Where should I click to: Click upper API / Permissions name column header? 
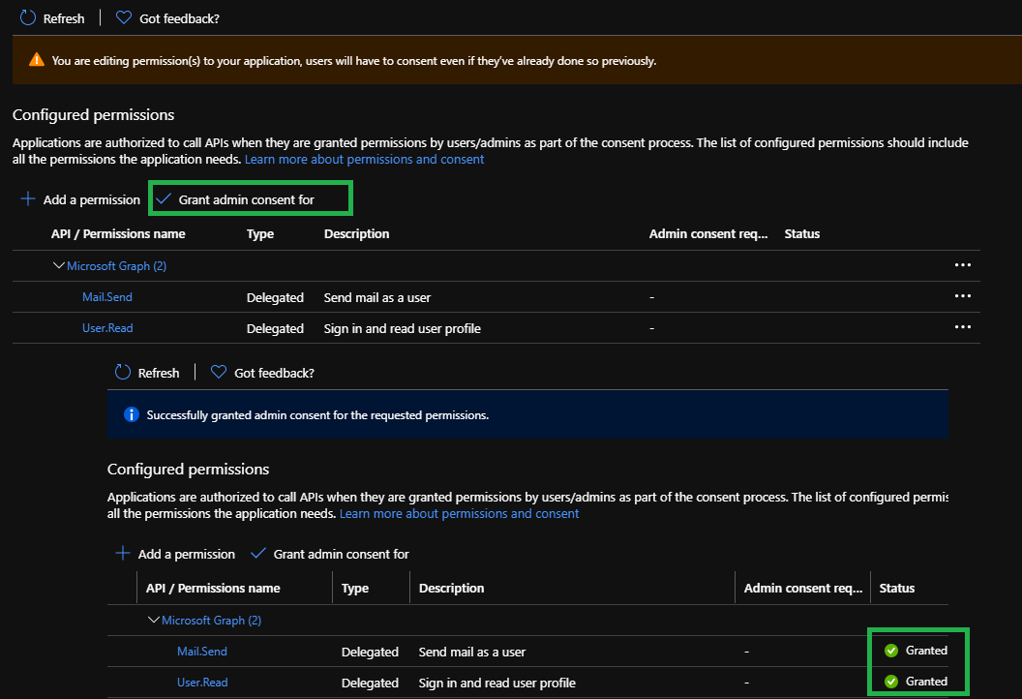tap(118, 233)
